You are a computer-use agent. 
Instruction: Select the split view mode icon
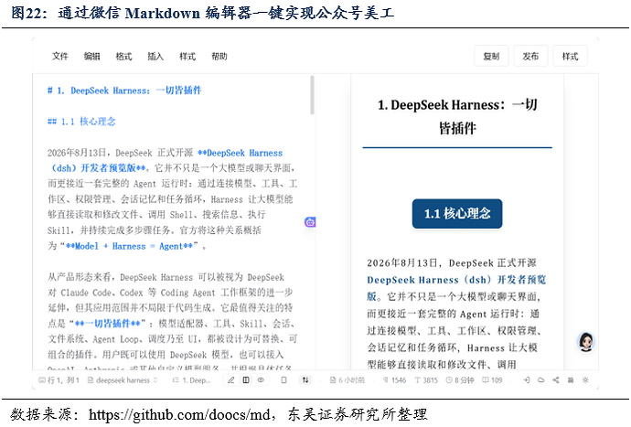pos(246,380)
